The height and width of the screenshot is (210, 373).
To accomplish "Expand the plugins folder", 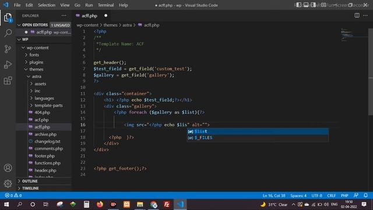I will click(26, 62).
